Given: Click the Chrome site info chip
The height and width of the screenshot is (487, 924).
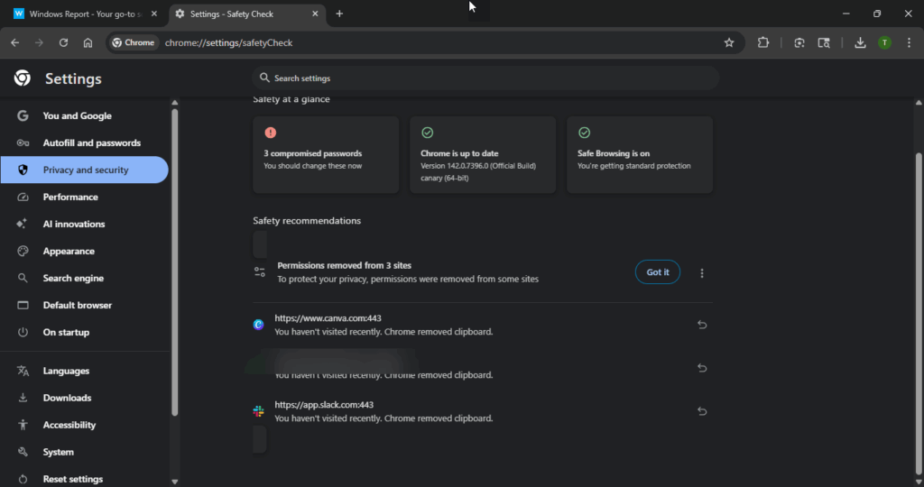Looking at the screenshot, I should pyautogui.click(x=134, y=42).
